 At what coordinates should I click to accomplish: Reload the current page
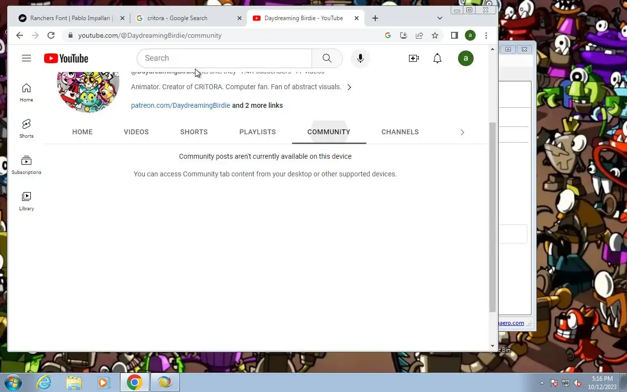coord(51,35)
